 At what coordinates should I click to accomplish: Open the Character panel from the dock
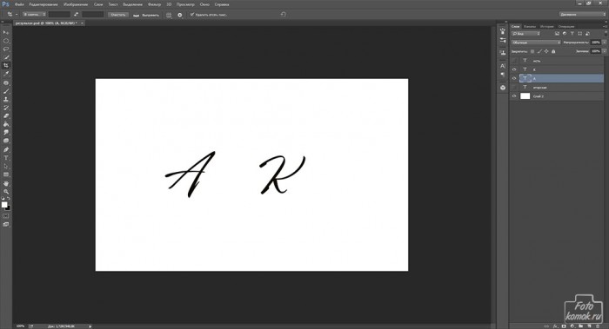click(x=503, y=66)
